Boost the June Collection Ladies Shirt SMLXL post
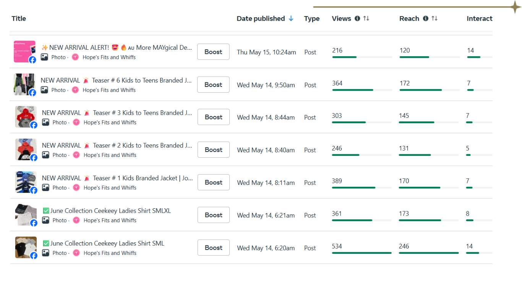Viewport: 522px width, 294px height. click(213, 215)
